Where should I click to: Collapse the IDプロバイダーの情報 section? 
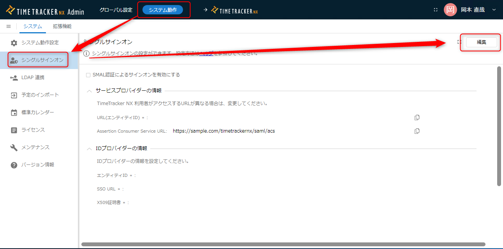pos(90,149)
